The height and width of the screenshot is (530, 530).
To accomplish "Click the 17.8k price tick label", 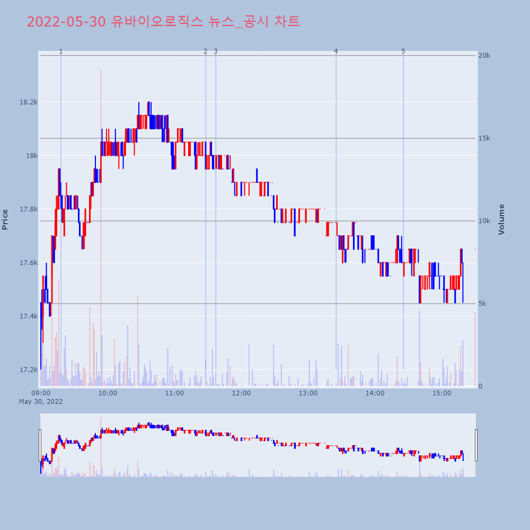I will (x=29, y=209).
